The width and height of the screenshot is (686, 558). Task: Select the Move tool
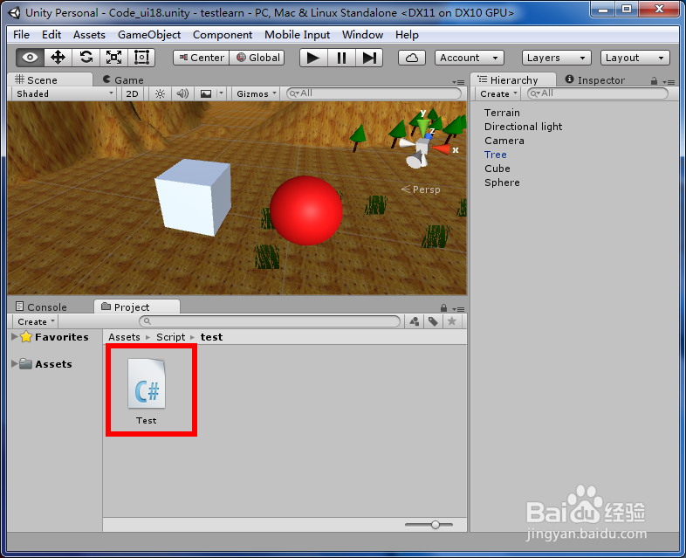(58, 58)
